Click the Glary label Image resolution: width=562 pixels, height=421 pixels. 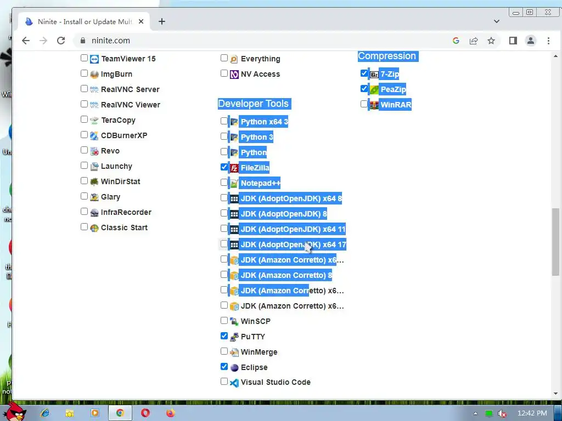[x=110, y=197]
